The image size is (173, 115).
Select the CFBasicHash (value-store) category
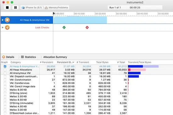tap(24, 113)
